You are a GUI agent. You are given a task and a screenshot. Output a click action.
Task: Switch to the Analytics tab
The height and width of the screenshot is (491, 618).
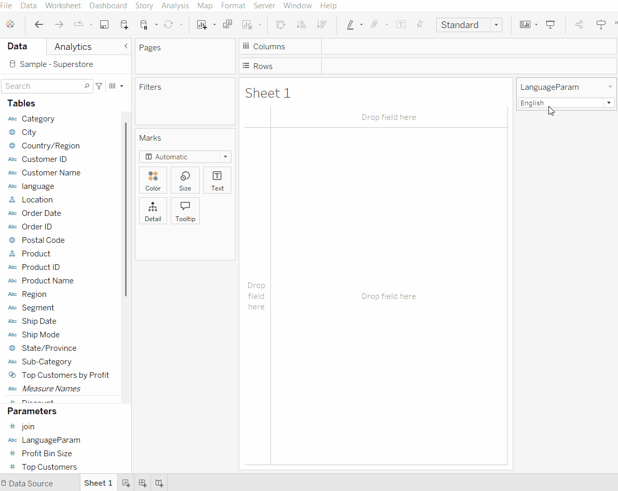[73, 47]
